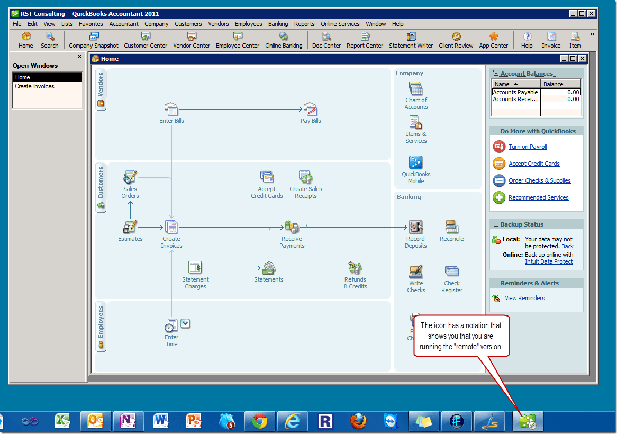Open App Center from the toolbar
The width and height of the screenshot is (617, 434).
point(494,41)
